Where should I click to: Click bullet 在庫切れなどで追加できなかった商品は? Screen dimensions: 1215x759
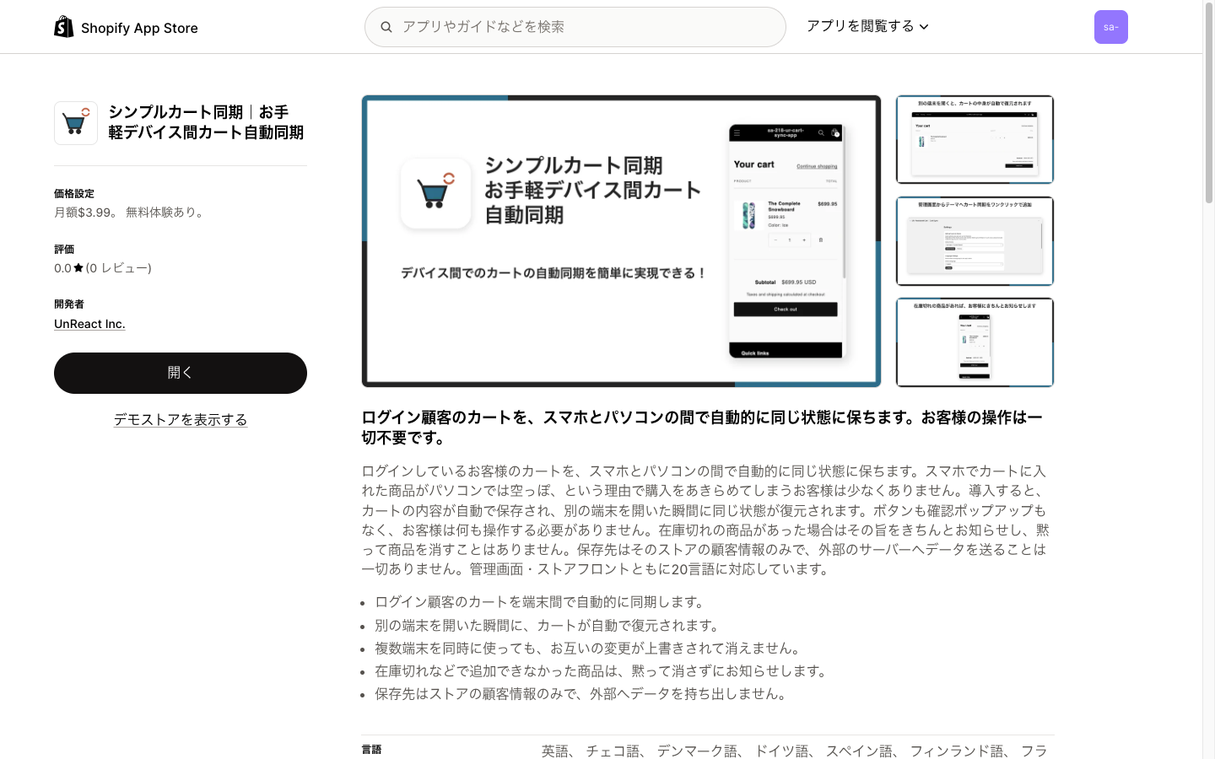tap(602, 670)
